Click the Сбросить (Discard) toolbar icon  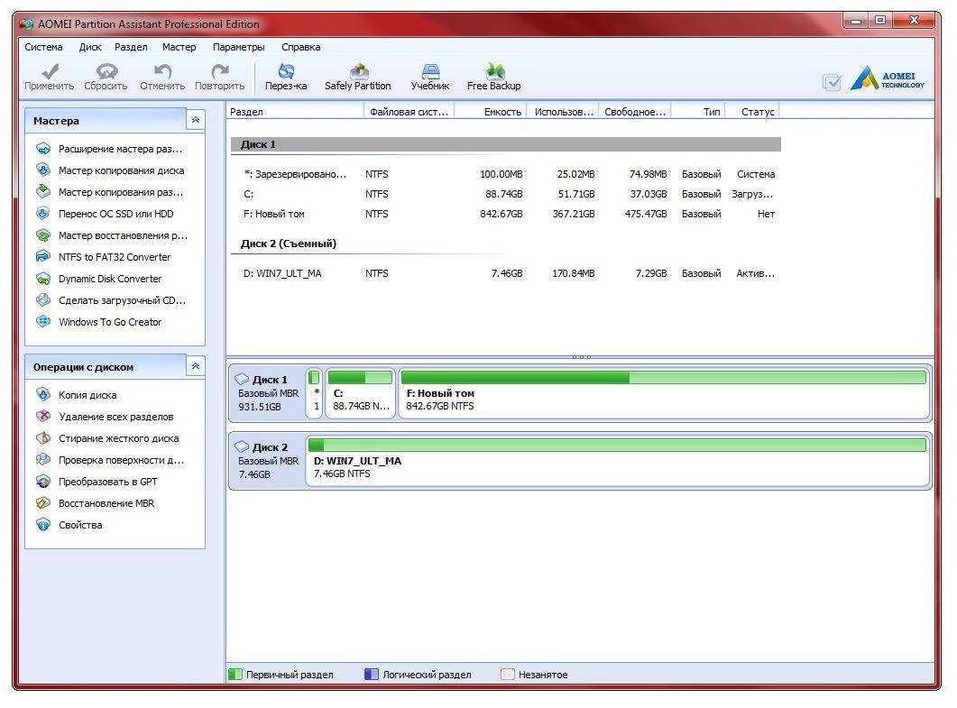pos(106,71)
